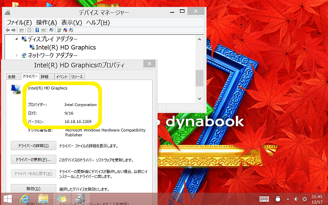Click the uninstall device icon with red X
Screen dimensions: 328x205
pyautogui.click(x=65, y=30)
